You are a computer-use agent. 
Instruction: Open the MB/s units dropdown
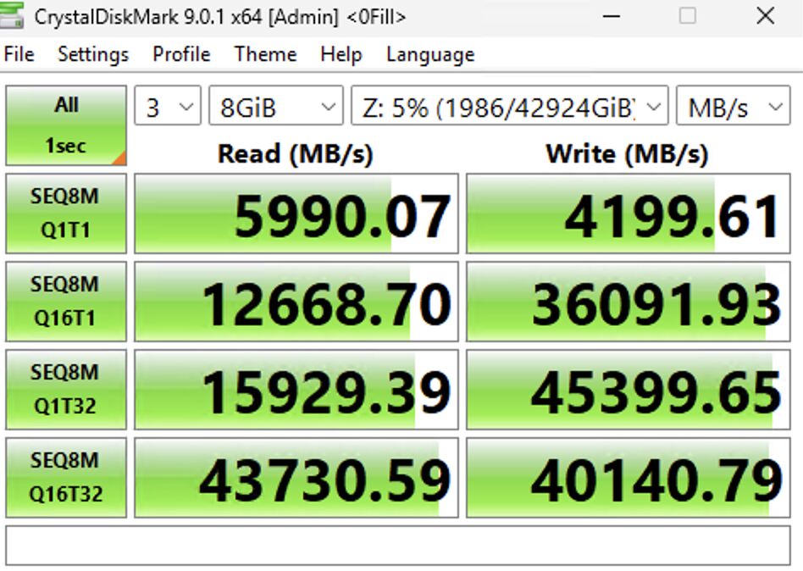pyautogui.click(x=733, y=106)
